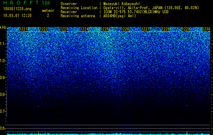This screenshot has width=213, height=135.
Task: Click time marker 1229
Action: (x=186, y=29)
